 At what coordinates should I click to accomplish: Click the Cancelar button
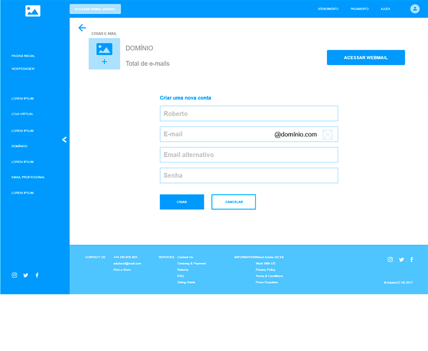tap(234, 202)
